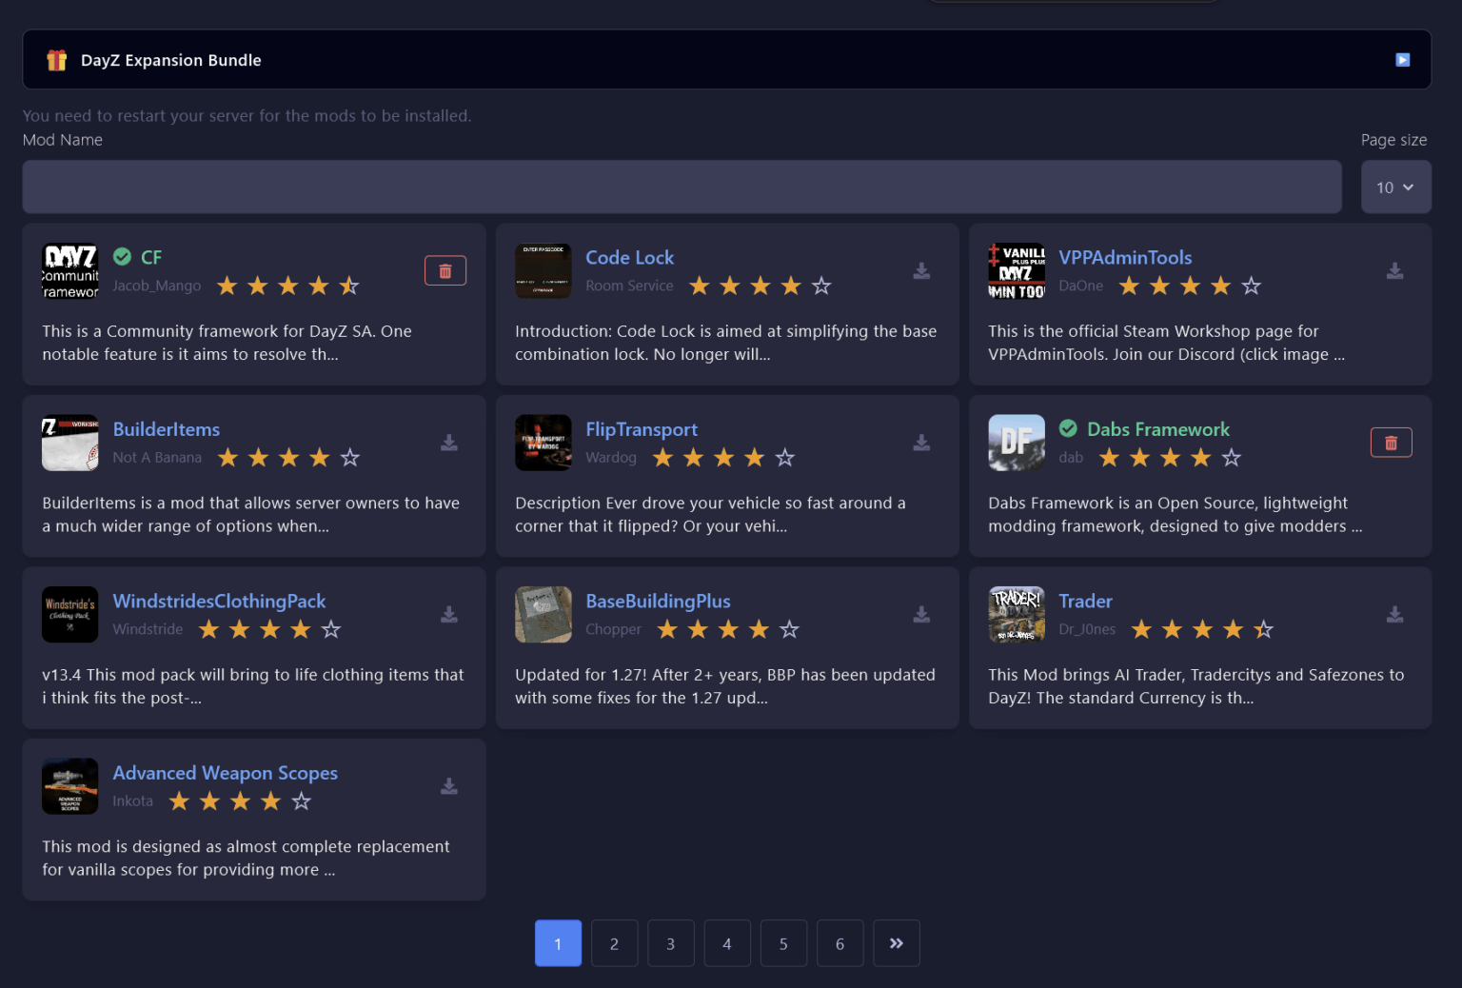
Task: Download the BaseBuildingPlus mod
Action: tap(921, 615)
